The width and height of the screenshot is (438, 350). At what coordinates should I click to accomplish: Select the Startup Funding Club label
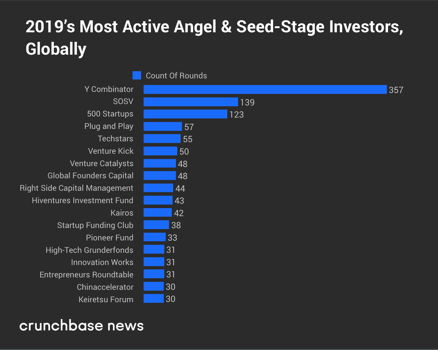click(95, 226)
